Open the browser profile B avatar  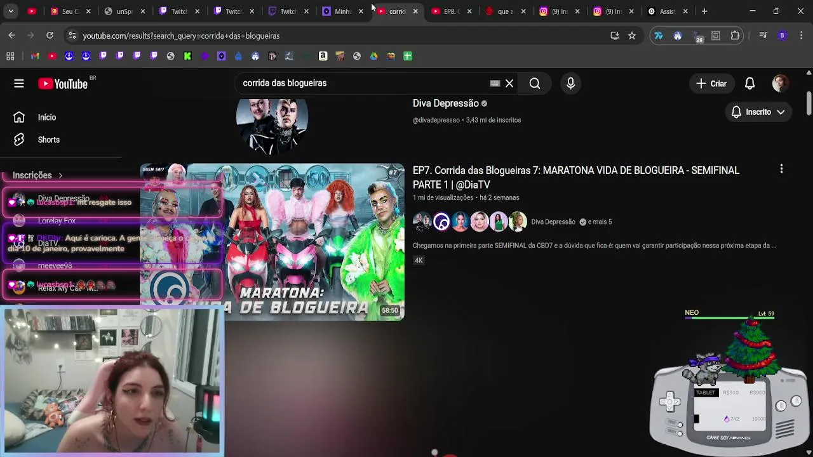click(783, 36)
